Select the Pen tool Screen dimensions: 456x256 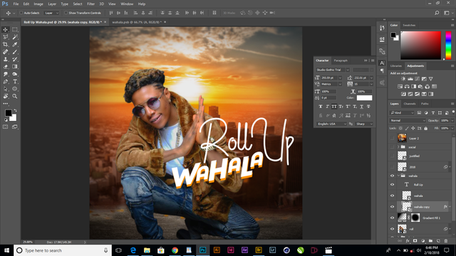[x=6, y=82]
